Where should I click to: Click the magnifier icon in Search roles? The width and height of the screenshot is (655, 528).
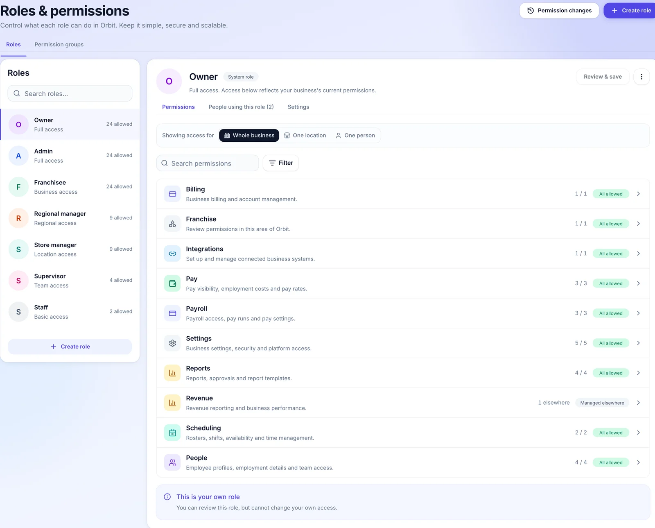pos(17,93)
